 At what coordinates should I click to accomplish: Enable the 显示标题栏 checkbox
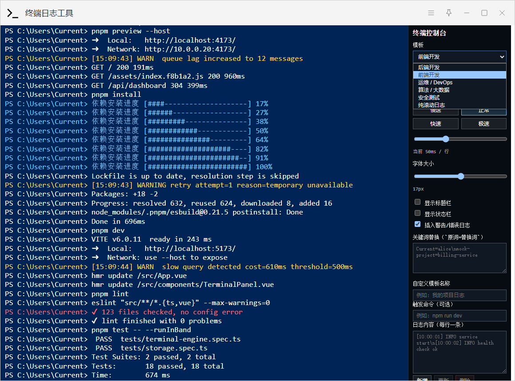point(417,202)
